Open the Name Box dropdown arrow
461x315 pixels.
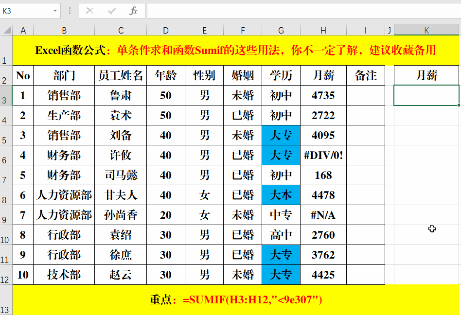(55, 11)
